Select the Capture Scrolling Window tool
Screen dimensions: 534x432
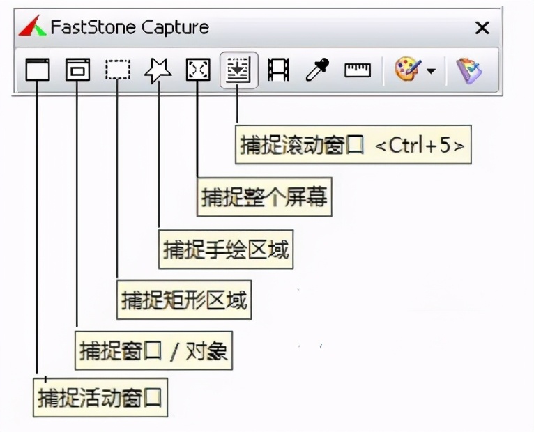[238, 70]
